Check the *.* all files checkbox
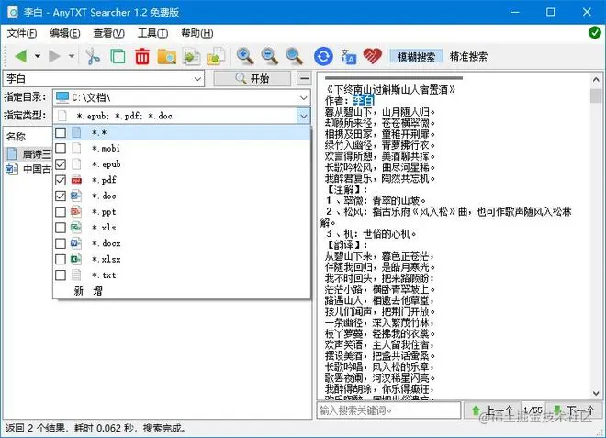The height and width of the screenshot is (438, 606). click(61, 132)
